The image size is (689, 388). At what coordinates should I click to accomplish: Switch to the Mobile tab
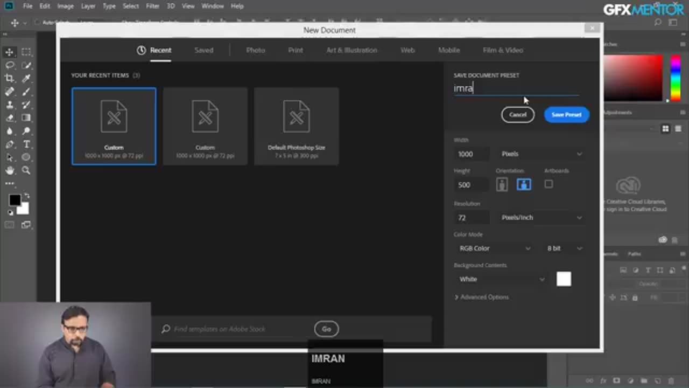coord(449,50)
